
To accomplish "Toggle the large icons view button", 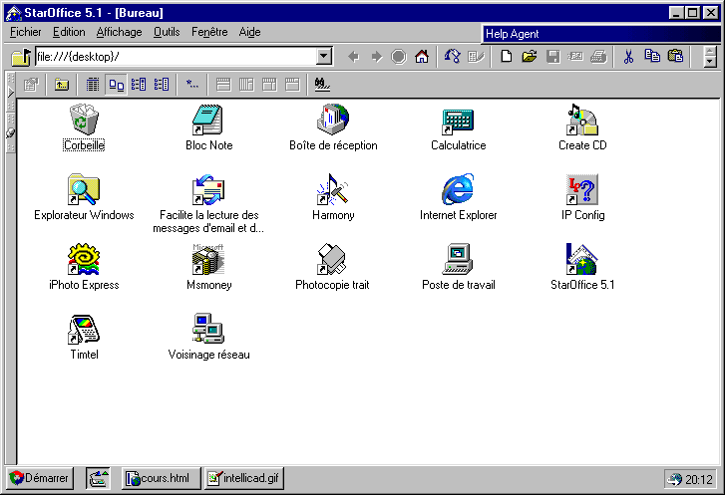I will pyautogui.click(x=116, y=85).
